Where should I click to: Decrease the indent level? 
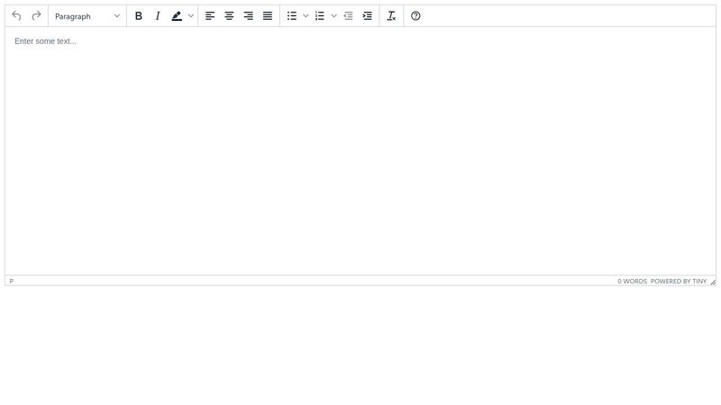(348, 16)
